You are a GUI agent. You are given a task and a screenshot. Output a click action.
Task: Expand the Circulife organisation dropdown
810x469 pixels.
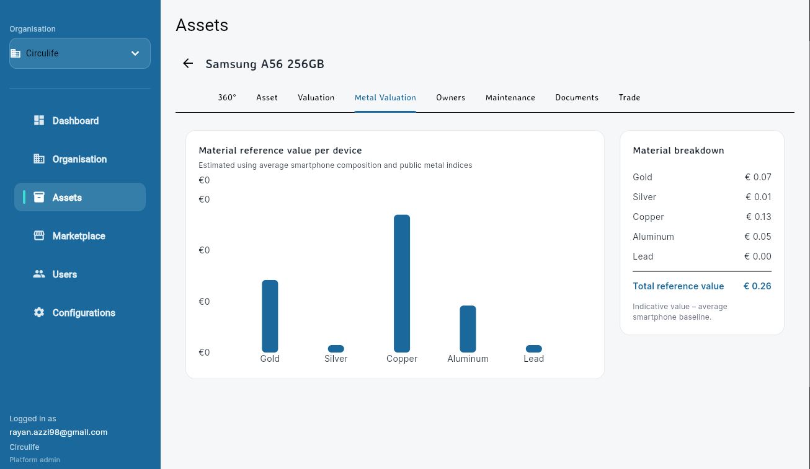point(135,53)
